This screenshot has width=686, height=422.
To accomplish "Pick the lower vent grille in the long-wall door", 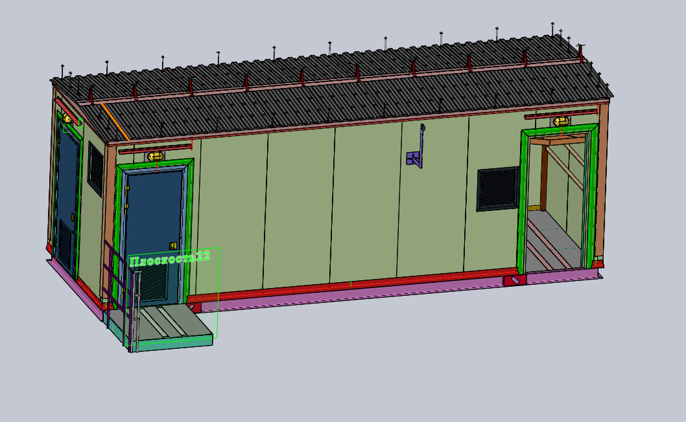I will [153, 283].
